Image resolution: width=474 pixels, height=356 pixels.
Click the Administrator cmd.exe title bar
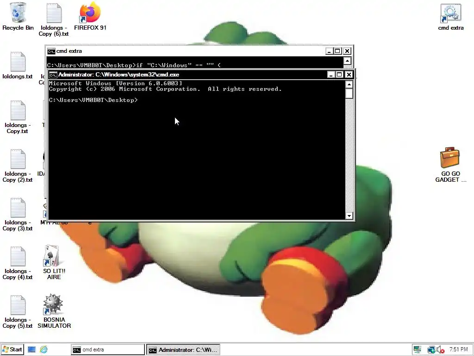pyautogui.click(x=192, y=75)
